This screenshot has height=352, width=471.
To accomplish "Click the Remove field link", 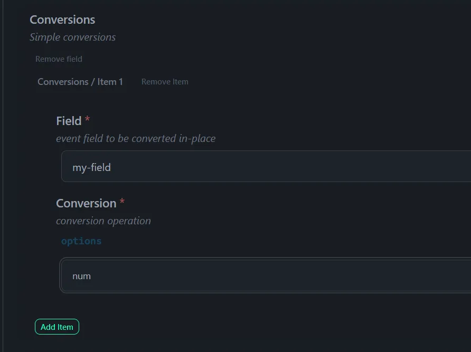I will [58, 59].
